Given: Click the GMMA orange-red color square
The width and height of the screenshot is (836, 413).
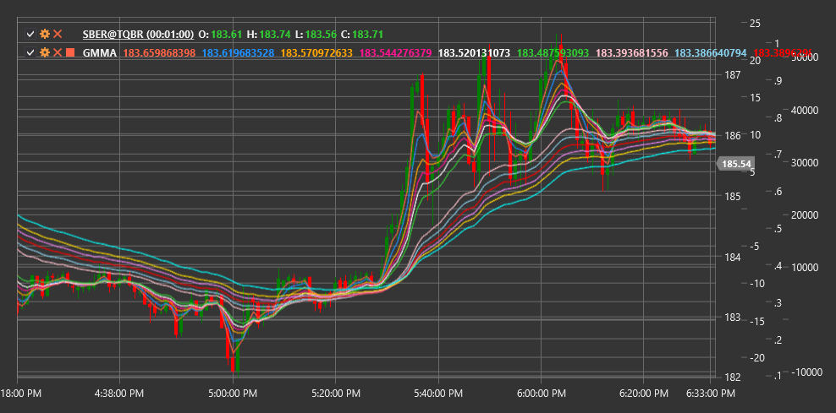Looking at the screenshot, I should (x=70, y=52).
